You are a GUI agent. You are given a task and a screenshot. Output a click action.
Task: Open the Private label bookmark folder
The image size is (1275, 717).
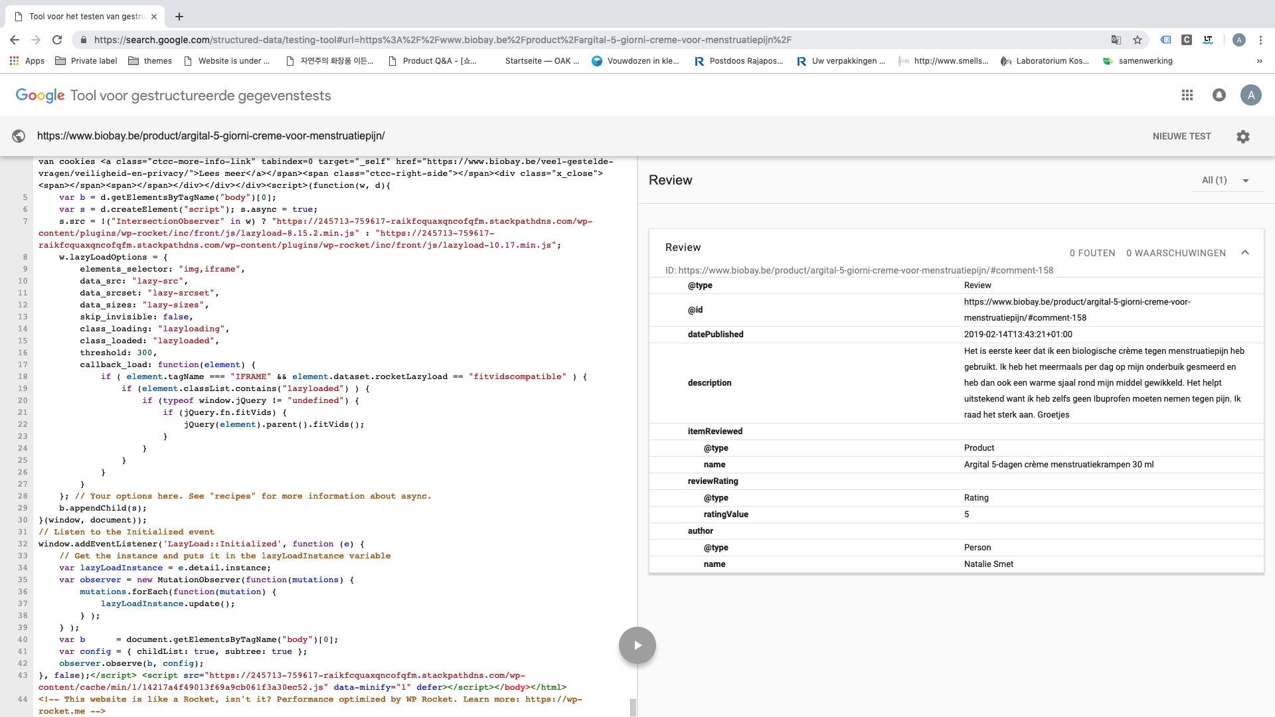[x=86, y=61]
